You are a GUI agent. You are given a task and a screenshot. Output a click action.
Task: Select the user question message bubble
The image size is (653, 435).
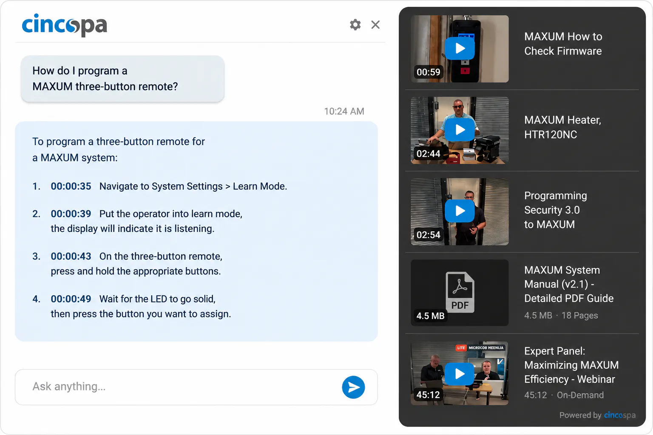122,79
